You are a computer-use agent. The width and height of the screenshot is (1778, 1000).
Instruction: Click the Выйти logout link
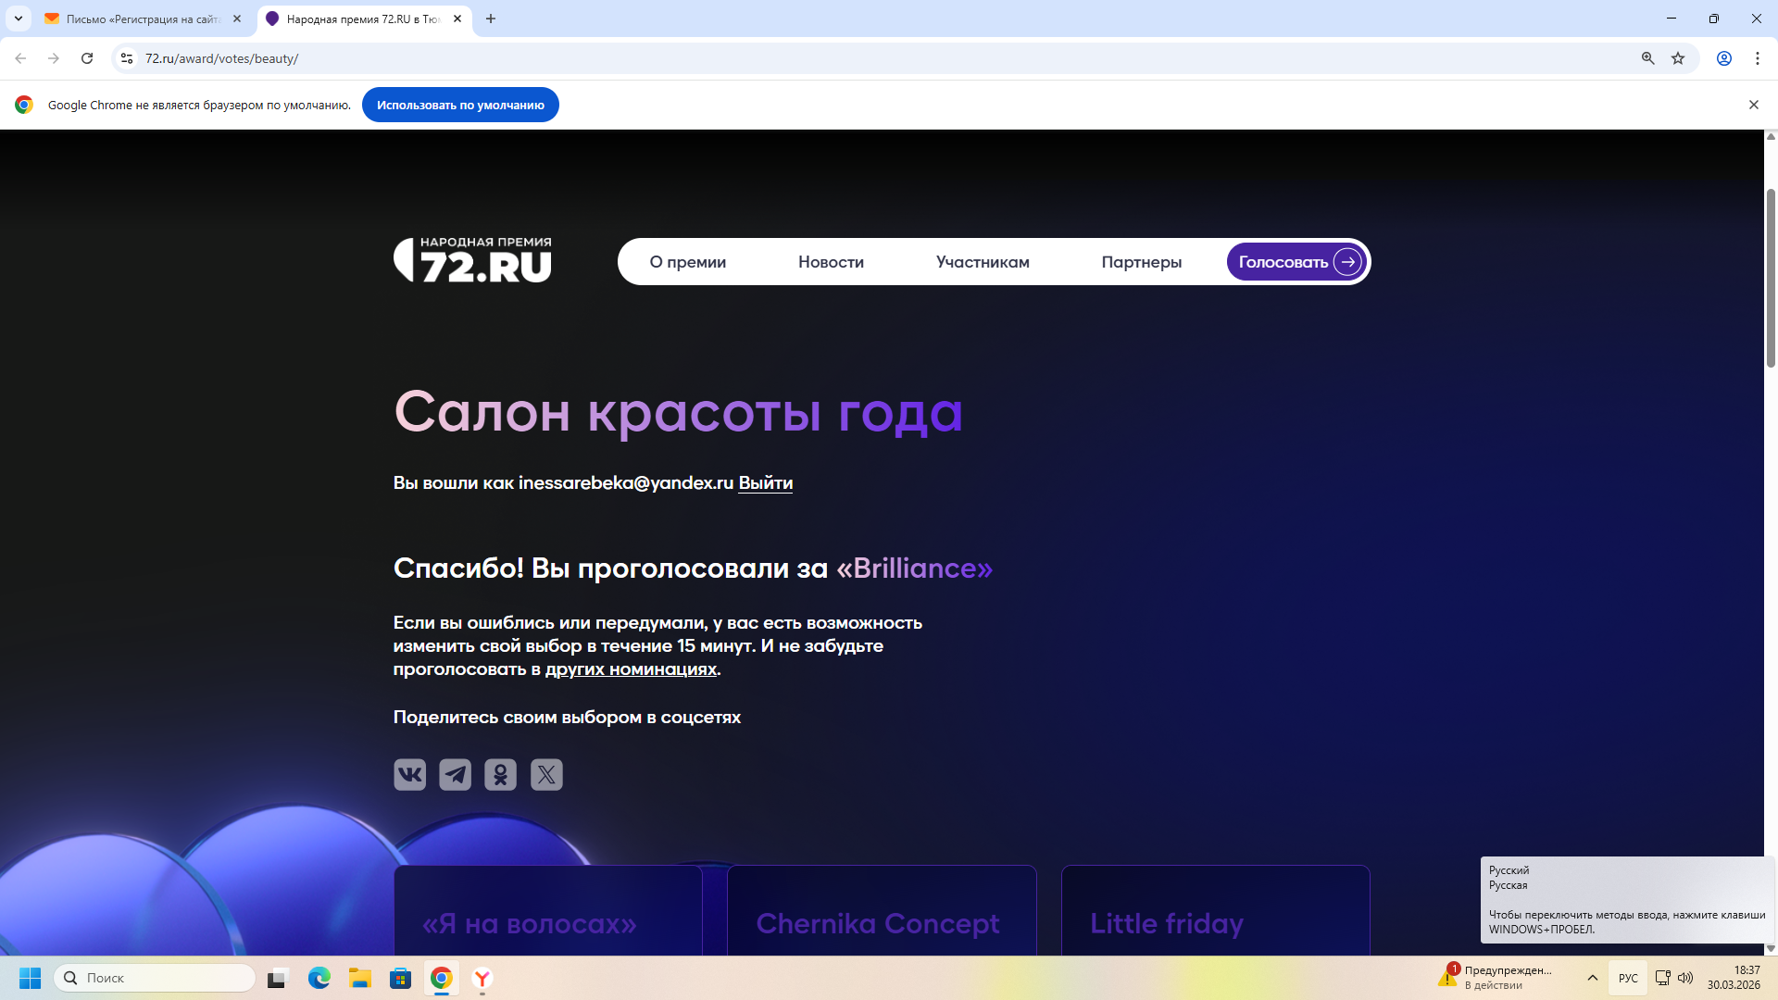765,482
